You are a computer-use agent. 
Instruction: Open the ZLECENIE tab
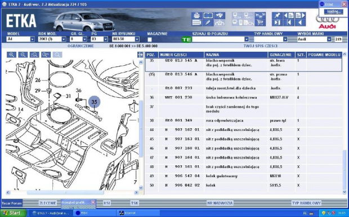47,203
